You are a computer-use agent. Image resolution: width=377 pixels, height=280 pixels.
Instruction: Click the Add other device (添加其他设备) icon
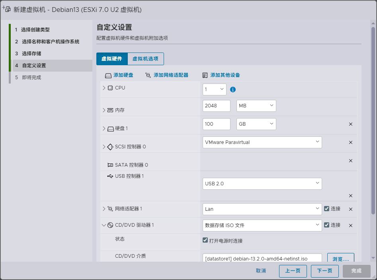coord(205,75)
